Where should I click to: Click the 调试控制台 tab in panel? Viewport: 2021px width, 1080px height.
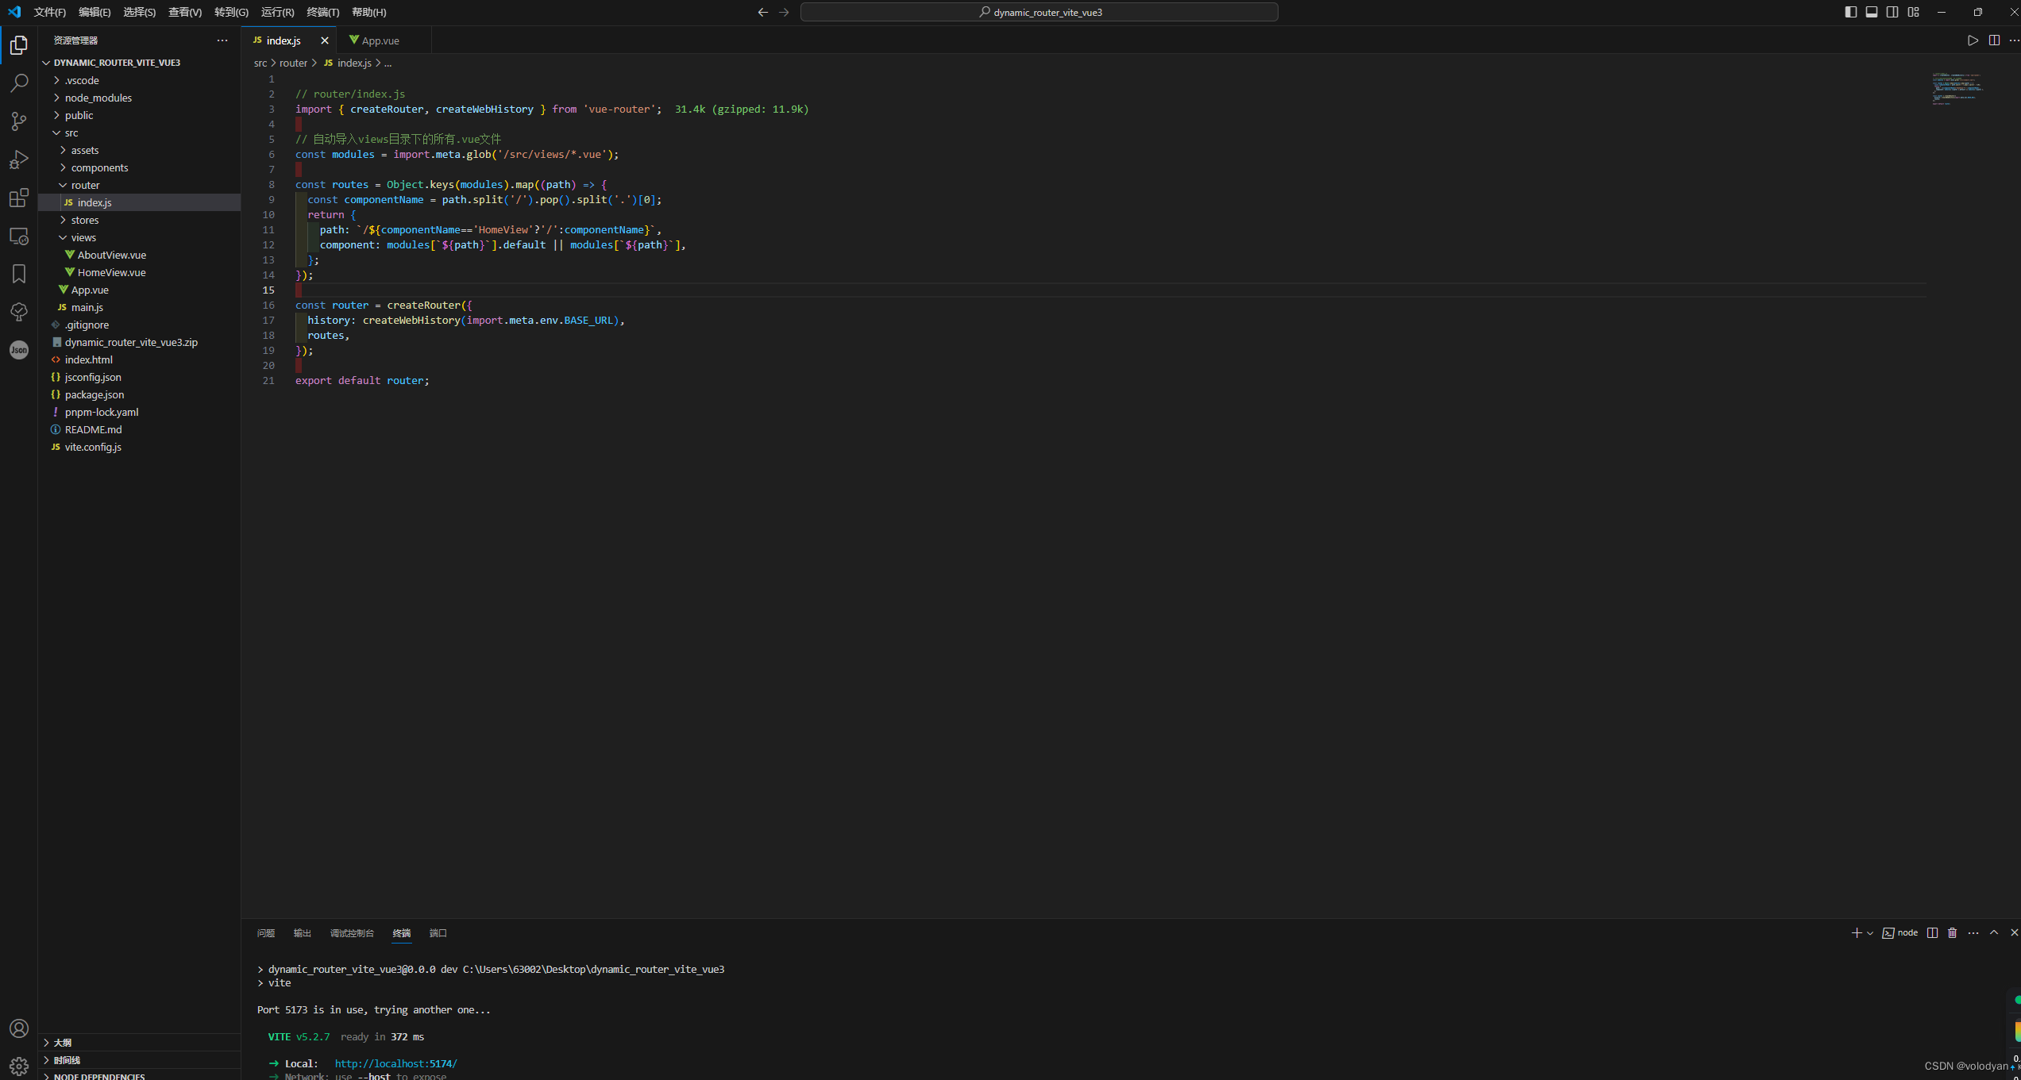tap(352, 932)
